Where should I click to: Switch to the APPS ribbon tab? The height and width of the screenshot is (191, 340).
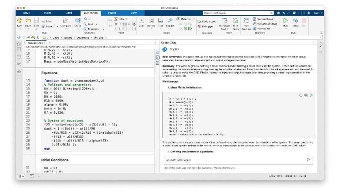[69, 13]
